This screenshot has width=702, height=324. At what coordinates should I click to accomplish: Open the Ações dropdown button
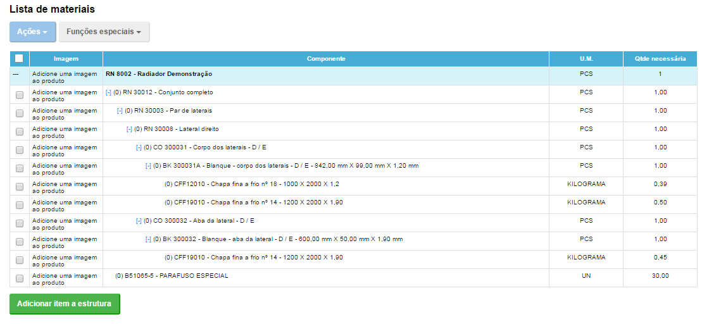point(32,32)
